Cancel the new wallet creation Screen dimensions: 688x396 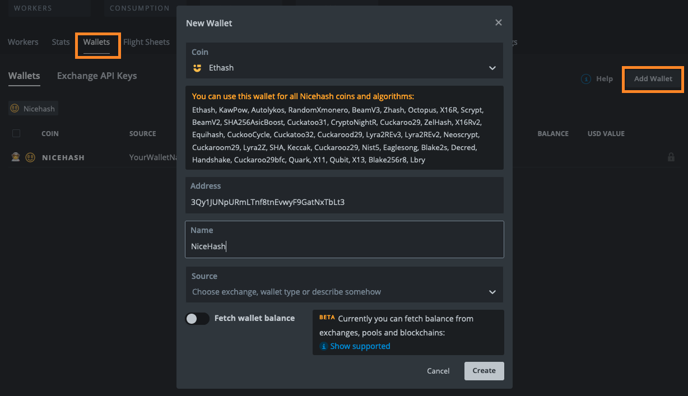438,371
